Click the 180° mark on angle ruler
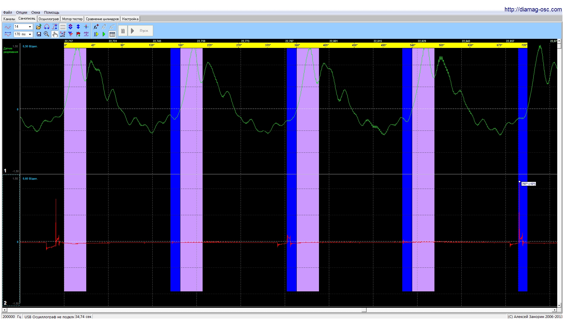 (181, 45)
